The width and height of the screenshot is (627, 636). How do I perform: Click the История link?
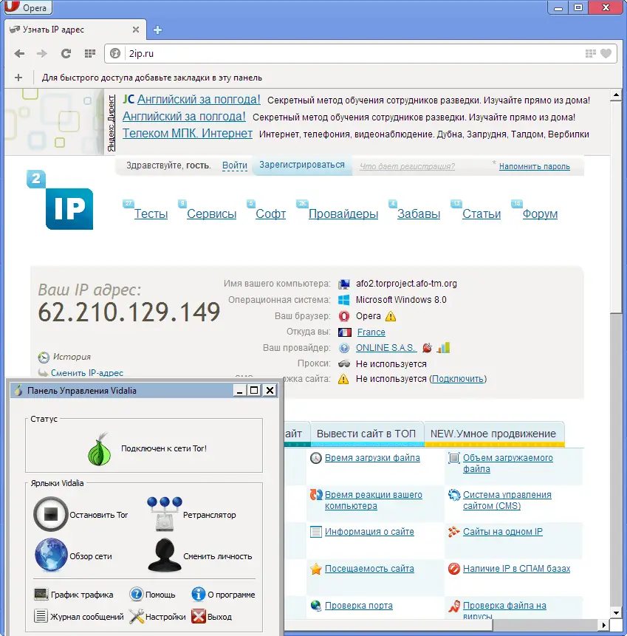click(72, 357)
